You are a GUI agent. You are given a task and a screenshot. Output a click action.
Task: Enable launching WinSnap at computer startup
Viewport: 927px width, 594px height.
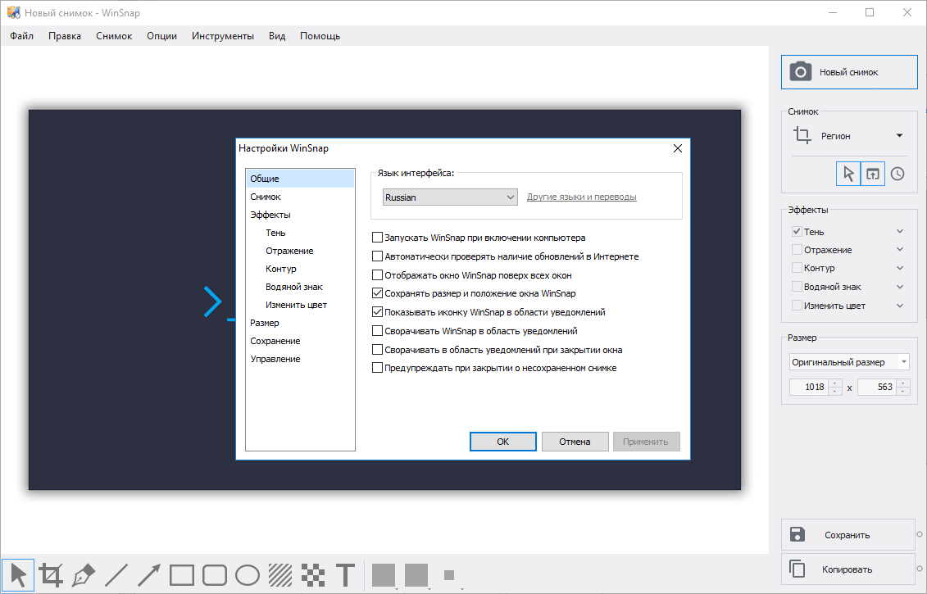click(x=377, y=238)
